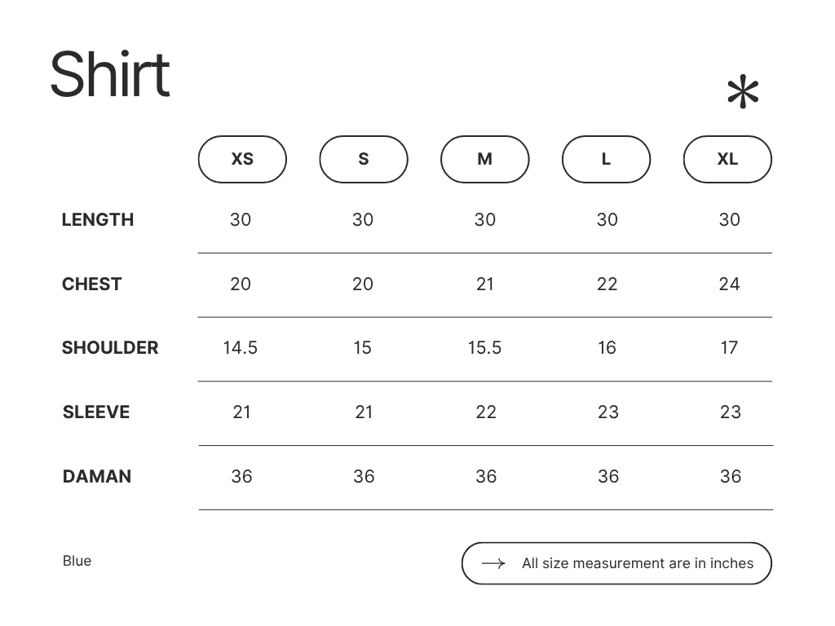Click the Shirt title heading
835x626 pixels.
110,74
